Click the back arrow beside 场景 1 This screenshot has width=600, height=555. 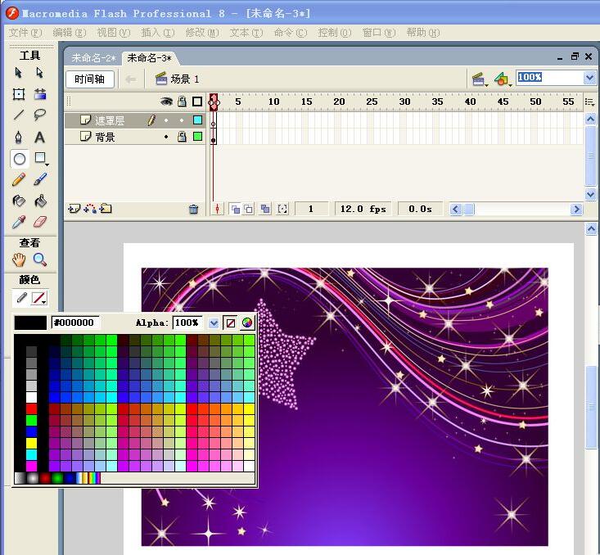131,79
